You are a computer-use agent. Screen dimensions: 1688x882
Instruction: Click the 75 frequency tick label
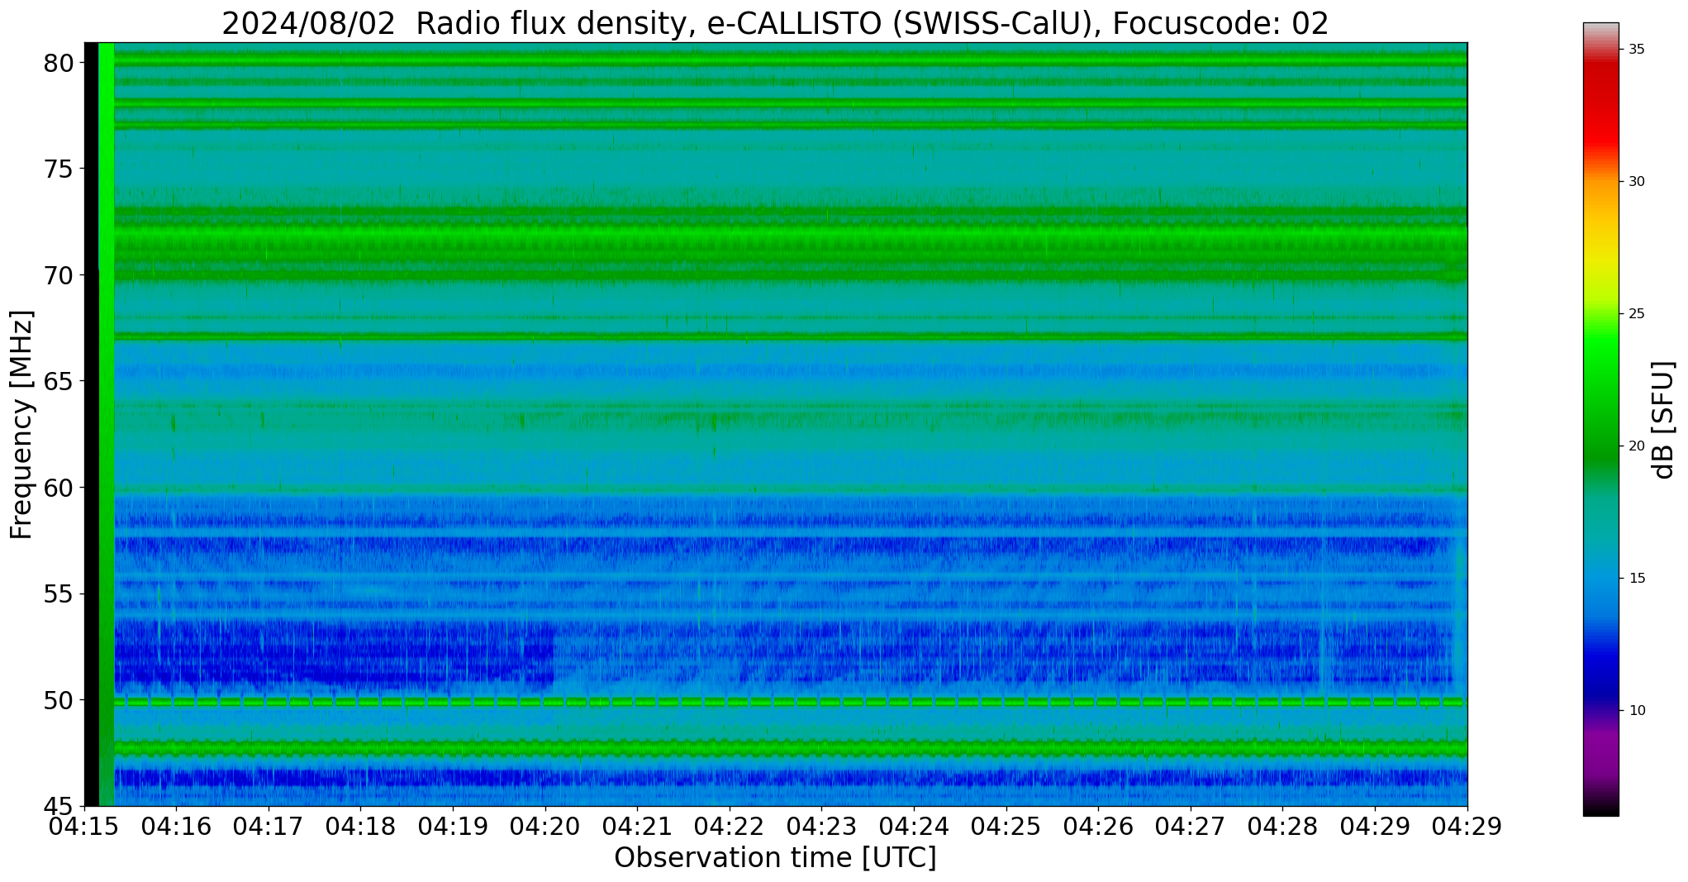(x=59, y=169)
